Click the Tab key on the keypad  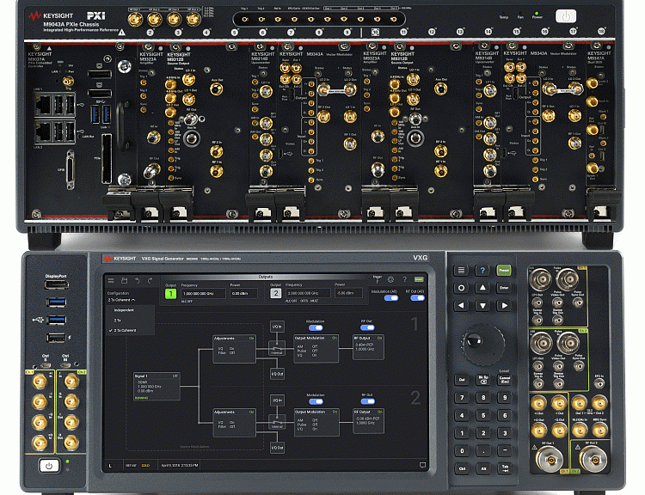click(505, 468)
